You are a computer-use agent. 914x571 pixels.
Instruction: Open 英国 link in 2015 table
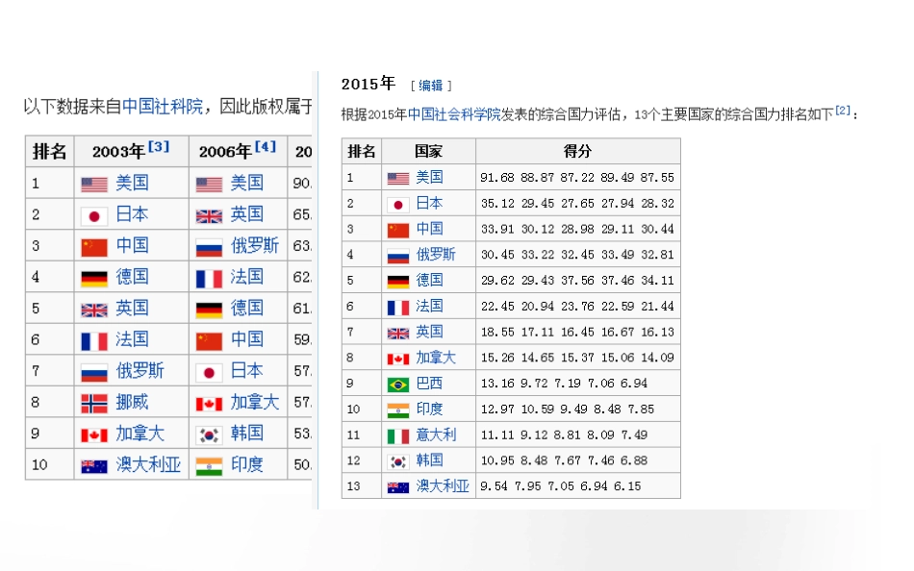point(430,332)
